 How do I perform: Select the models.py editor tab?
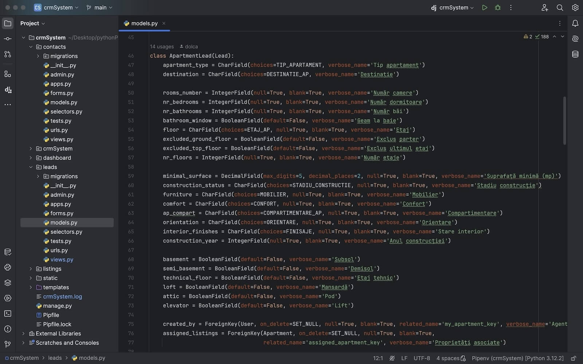(x=144, y=23)
